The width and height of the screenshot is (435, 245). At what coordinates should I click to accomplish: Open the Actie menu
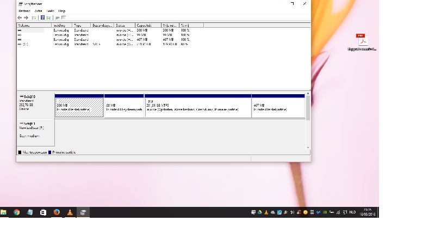click(x=38, y=11)
